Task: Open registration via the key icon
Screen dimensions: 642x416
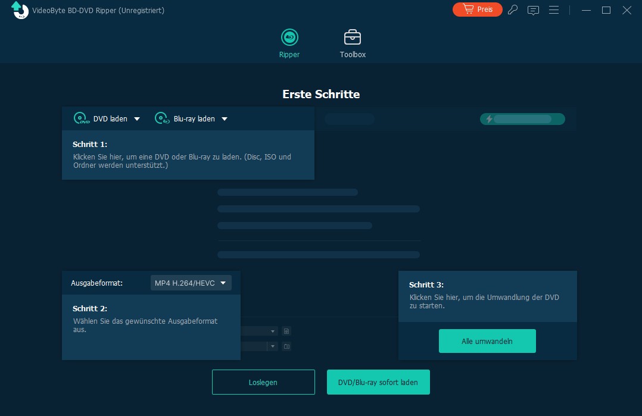Action: [x=513, y=10]
